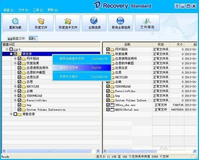This screenshot has height=160, width=199.
Task: Check the 零散目录 checkbox
Action: [15, 114]
